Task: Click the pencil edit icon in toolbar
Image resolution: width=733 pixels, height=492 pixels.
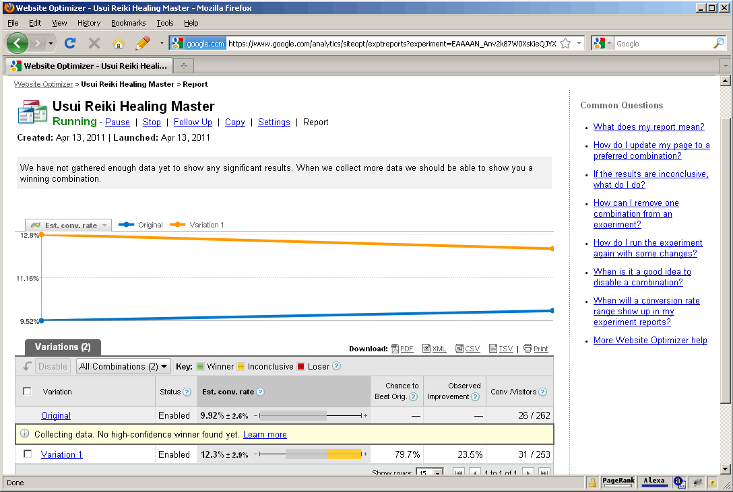Action: tap(142, 43)
